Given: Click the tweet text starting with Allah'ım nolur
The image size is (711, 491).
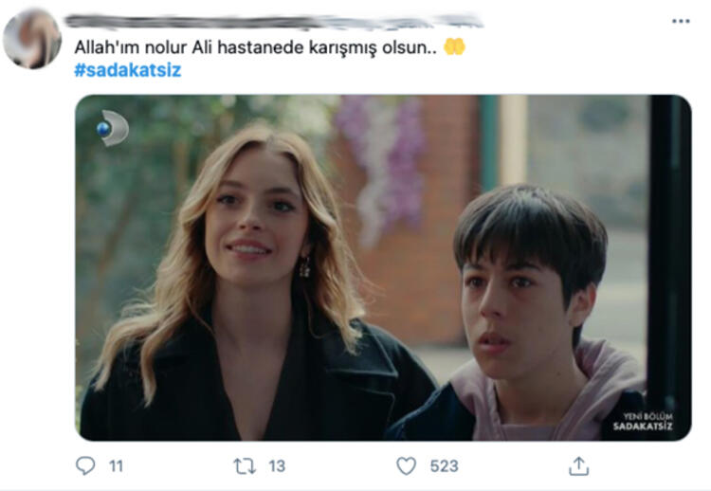Looking at the screenshot, I should click(x=255, y=47).
